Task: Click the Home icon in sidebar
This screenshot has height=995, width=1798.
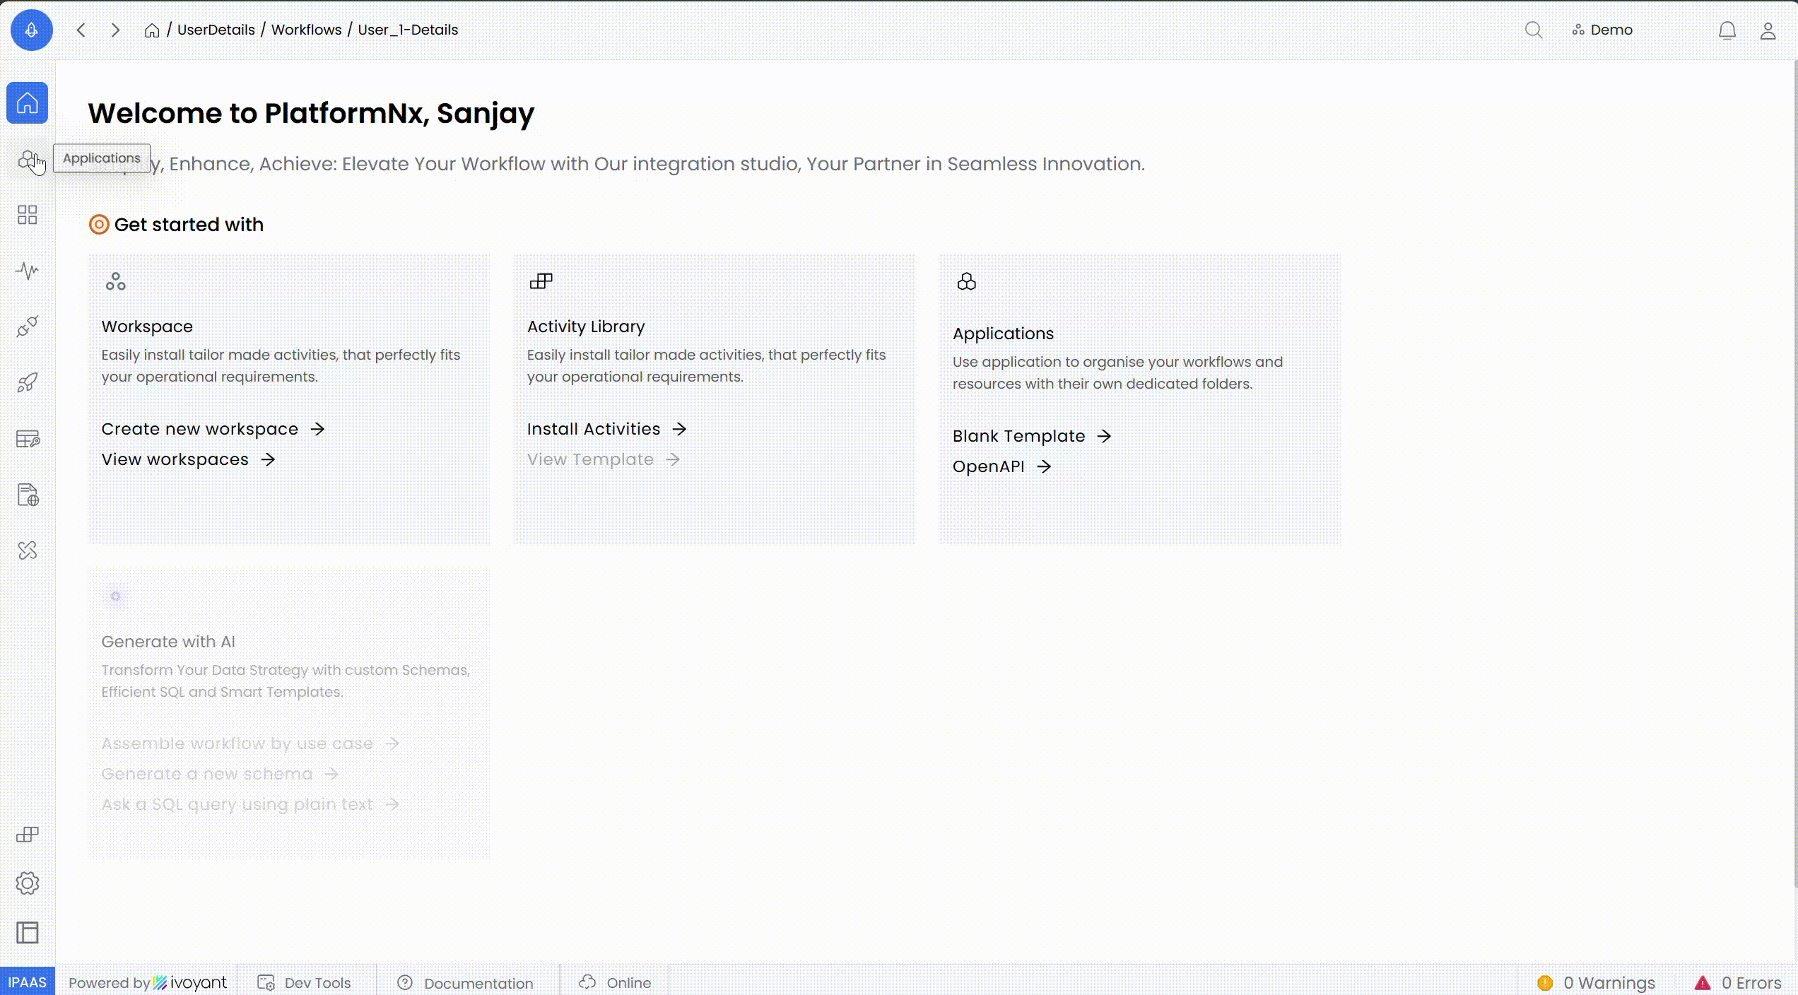Action: point(27,103)
